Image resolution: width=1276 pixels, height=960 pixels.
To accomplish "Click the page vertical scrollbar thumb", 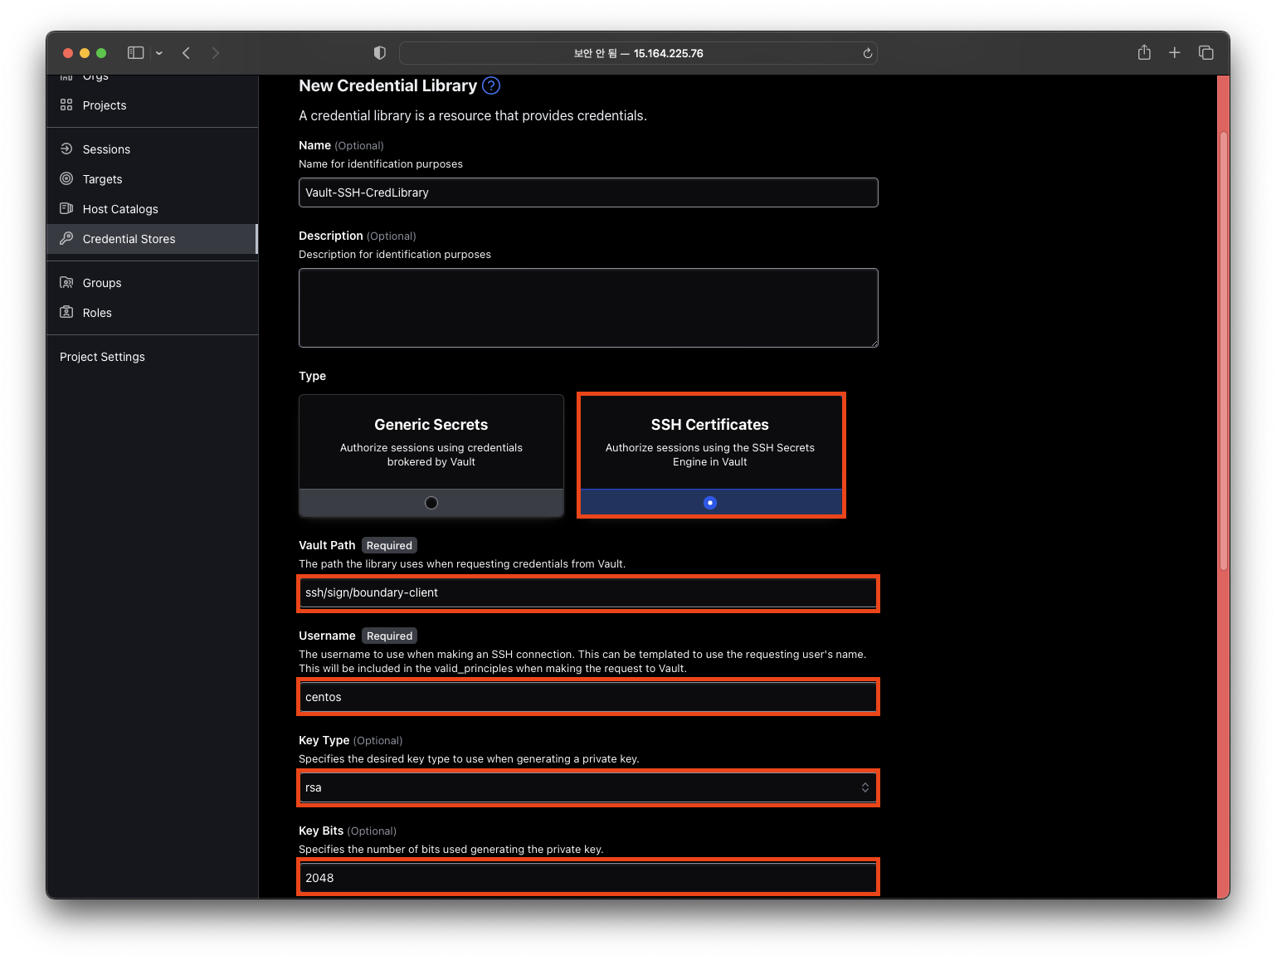I will pyautogui.click(x=1223, y=350).
